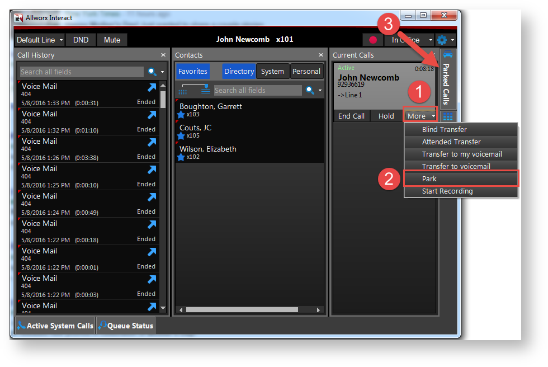Click the blue dial pad grid icon
This screenshot has height=367, width=548.
pos(448,117)
